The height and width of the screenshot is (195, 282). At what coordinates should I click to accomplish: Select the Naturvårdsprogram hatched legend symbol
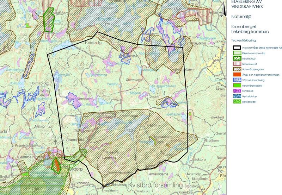pos(237,69)
